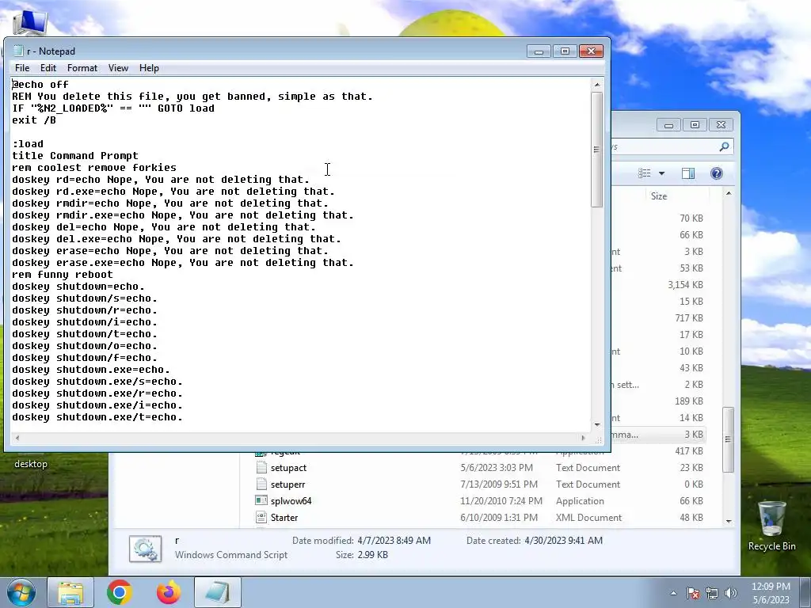Open the Format menu in Notepad

tap(82, 68)
